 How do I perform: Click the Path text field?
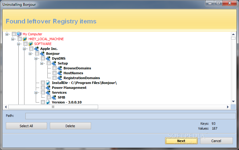[x=131, y=116]
